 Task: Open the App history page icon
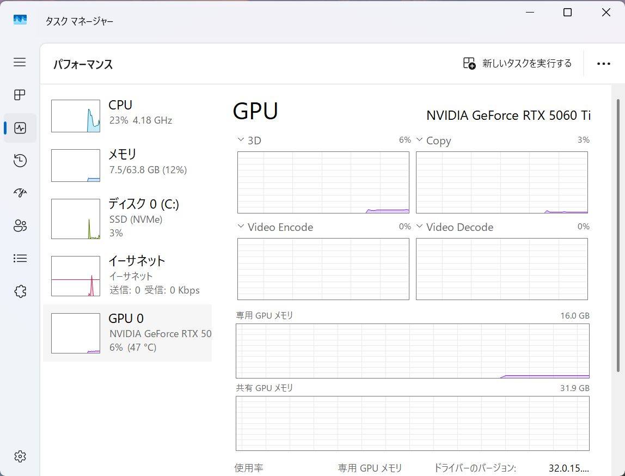(x=20, y=161)
